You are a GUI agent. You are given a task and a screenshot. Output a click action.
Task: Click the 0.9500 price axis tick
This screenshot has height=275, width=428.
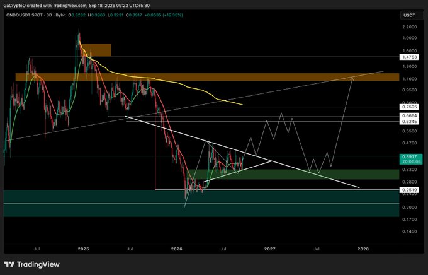coord(409,90)
